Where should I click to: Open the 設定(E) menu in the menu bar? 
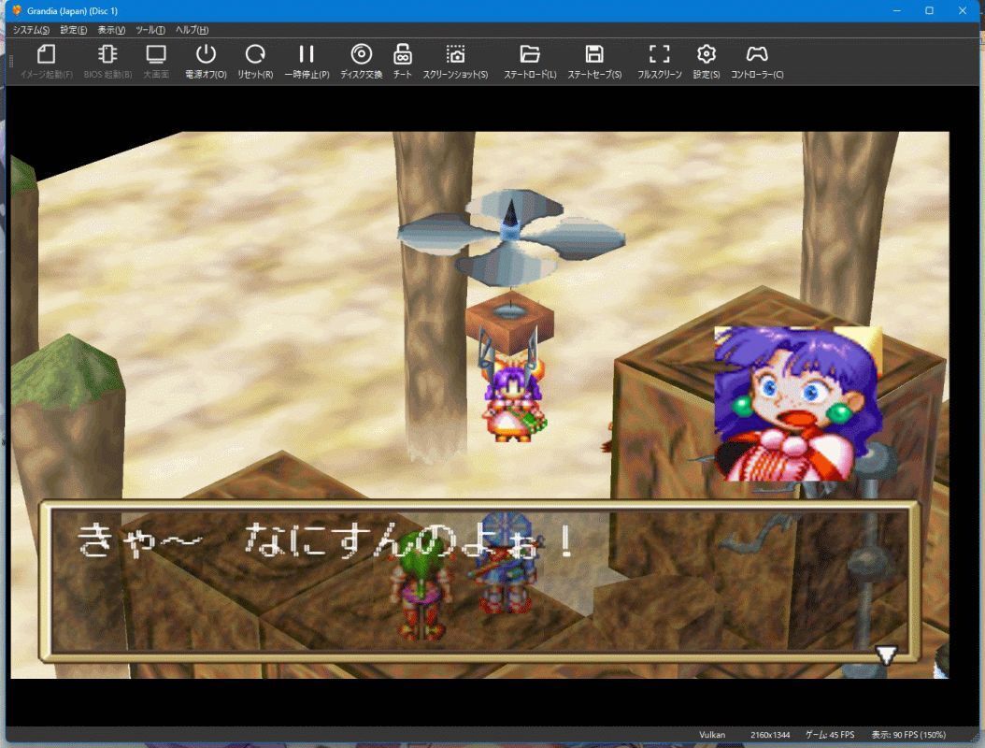coord(74,30)
